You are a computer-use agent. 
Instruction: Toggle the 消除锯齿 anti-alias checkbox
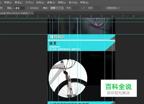tap(28, 8)
